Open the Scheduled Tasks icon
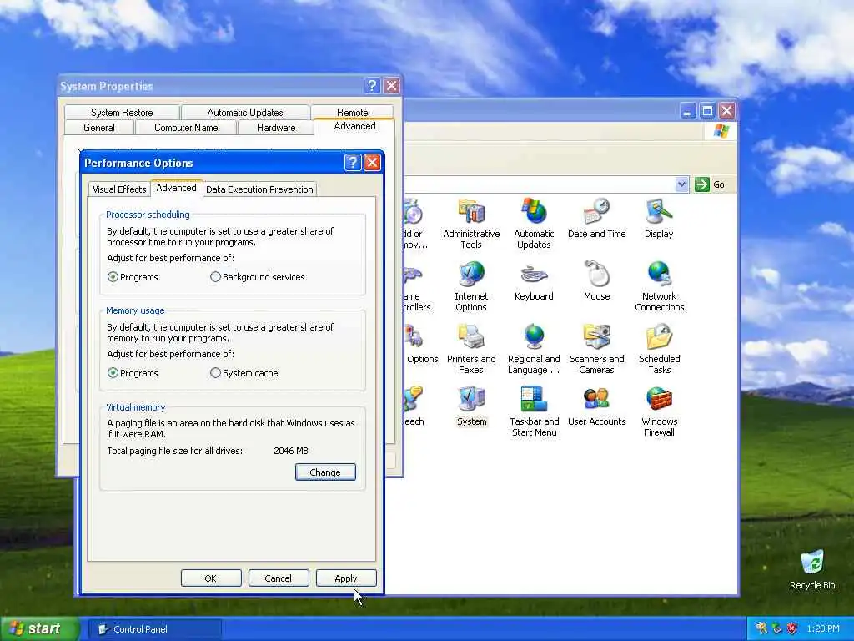This screenshot has height=641, width=854. (659, 350)
